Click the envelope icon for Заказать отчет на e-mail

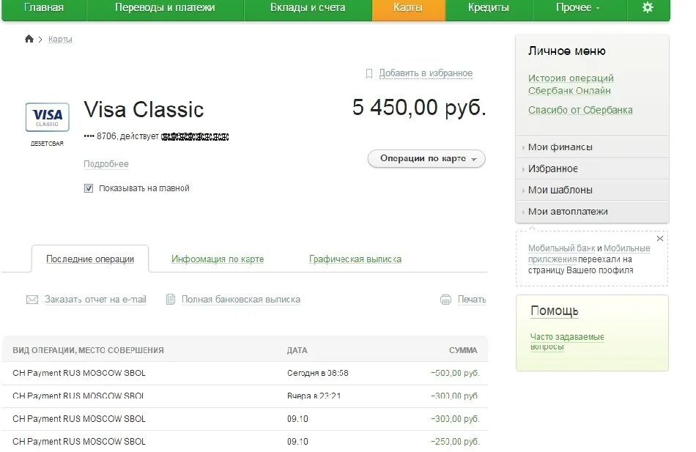[32, 299]
